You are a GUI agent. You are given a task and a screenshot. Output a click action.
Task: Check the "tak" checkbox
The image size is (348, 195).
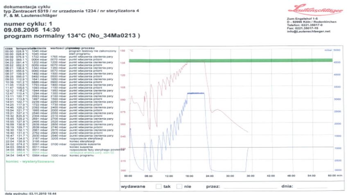(x=159, y=186)
